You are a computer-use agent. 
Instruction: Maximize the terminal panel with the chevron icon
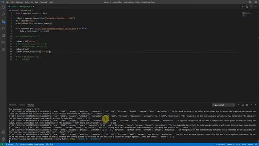[x=251, y=105]
